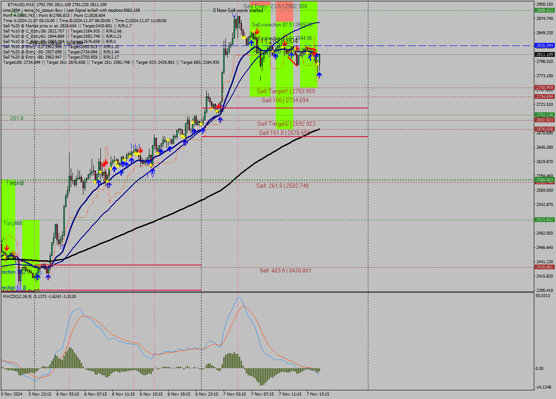Click the green 2888.653 price tag
Image resolution: width=556 pixels, height=399 pixels.
[x=545, y=10]
